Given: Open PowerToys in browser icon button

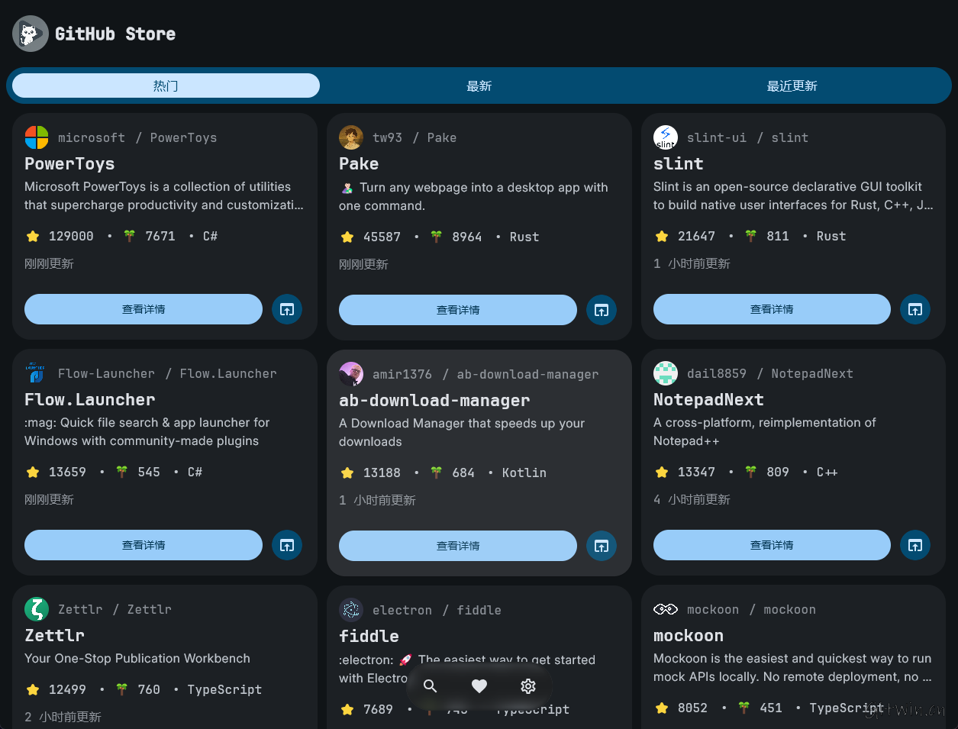Looking at the screenshot, I should coord(287,309).
